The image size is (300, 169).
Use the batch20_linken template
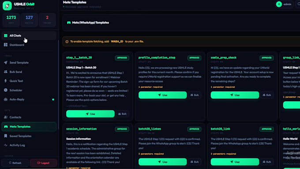163,162
